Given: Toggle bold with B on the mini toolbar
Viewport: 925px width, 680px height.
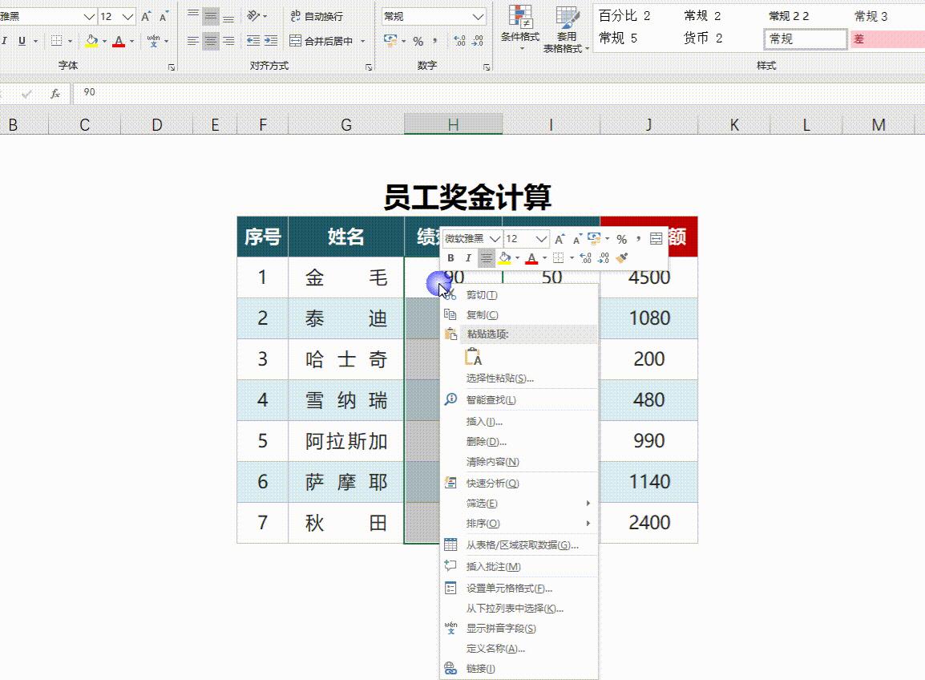Looking at the screenshot, I should [x=452, y=257].
